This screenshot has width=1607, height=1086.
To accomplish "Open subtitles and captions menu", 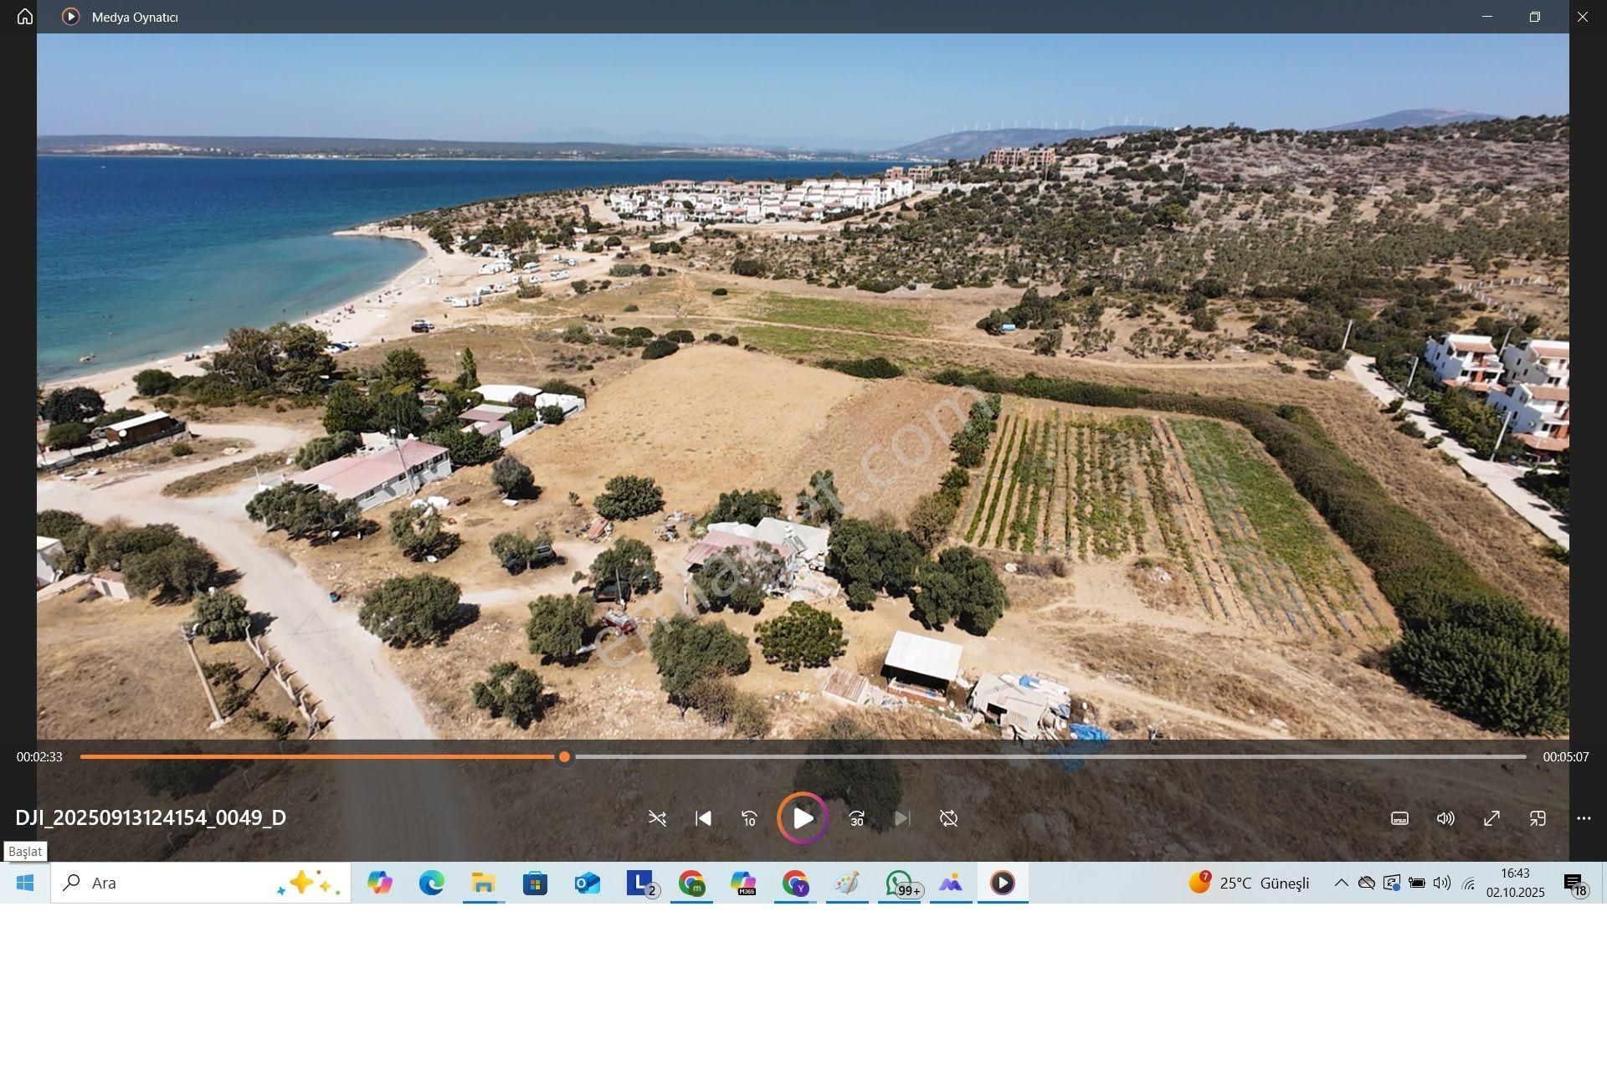I will [x=1399, y=818].
